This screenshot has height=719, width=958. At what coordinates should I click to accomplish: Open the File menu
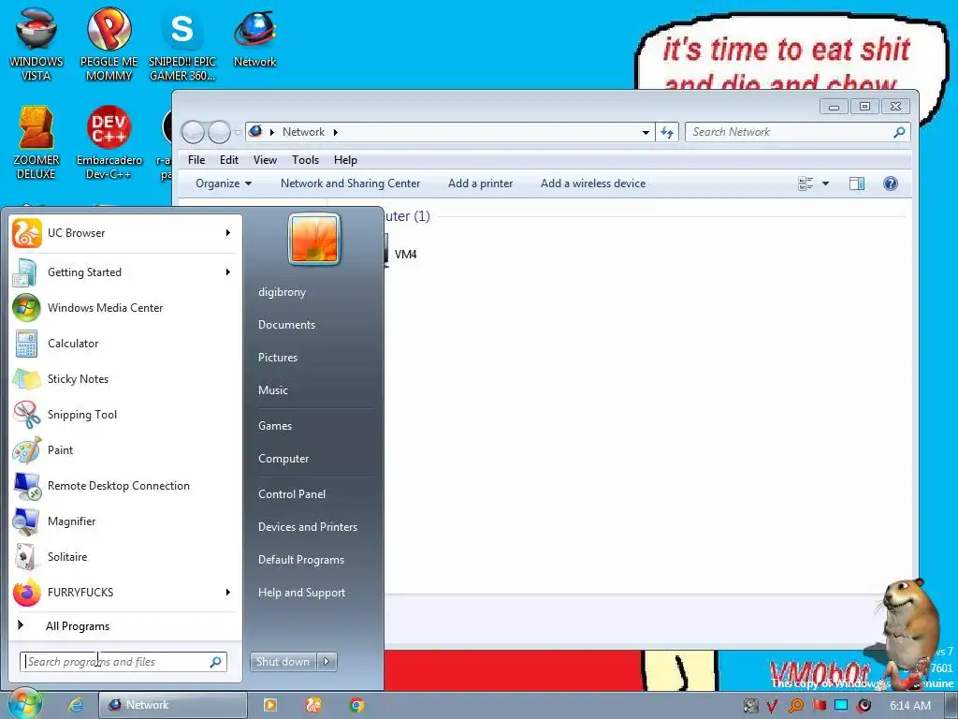tap(196, 160)
